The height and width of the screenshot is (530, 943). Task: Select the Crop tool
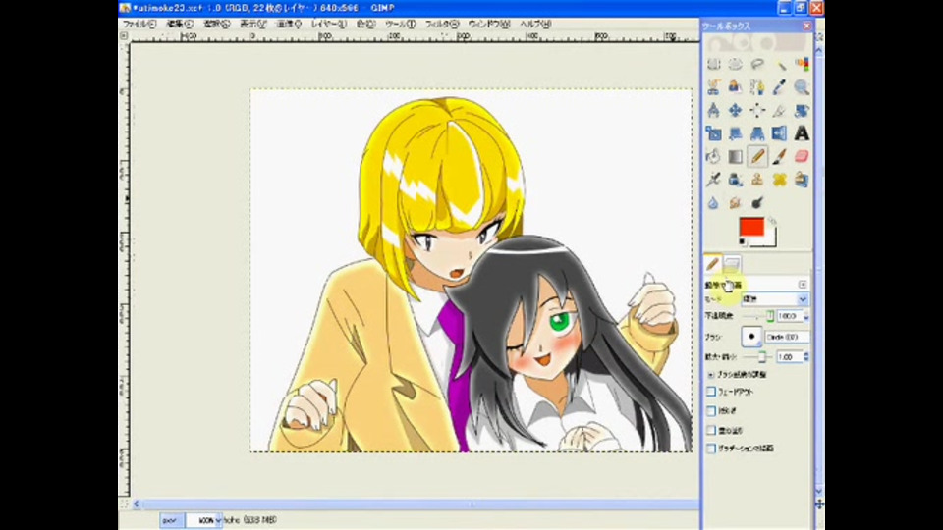click(x=780, y=110)
